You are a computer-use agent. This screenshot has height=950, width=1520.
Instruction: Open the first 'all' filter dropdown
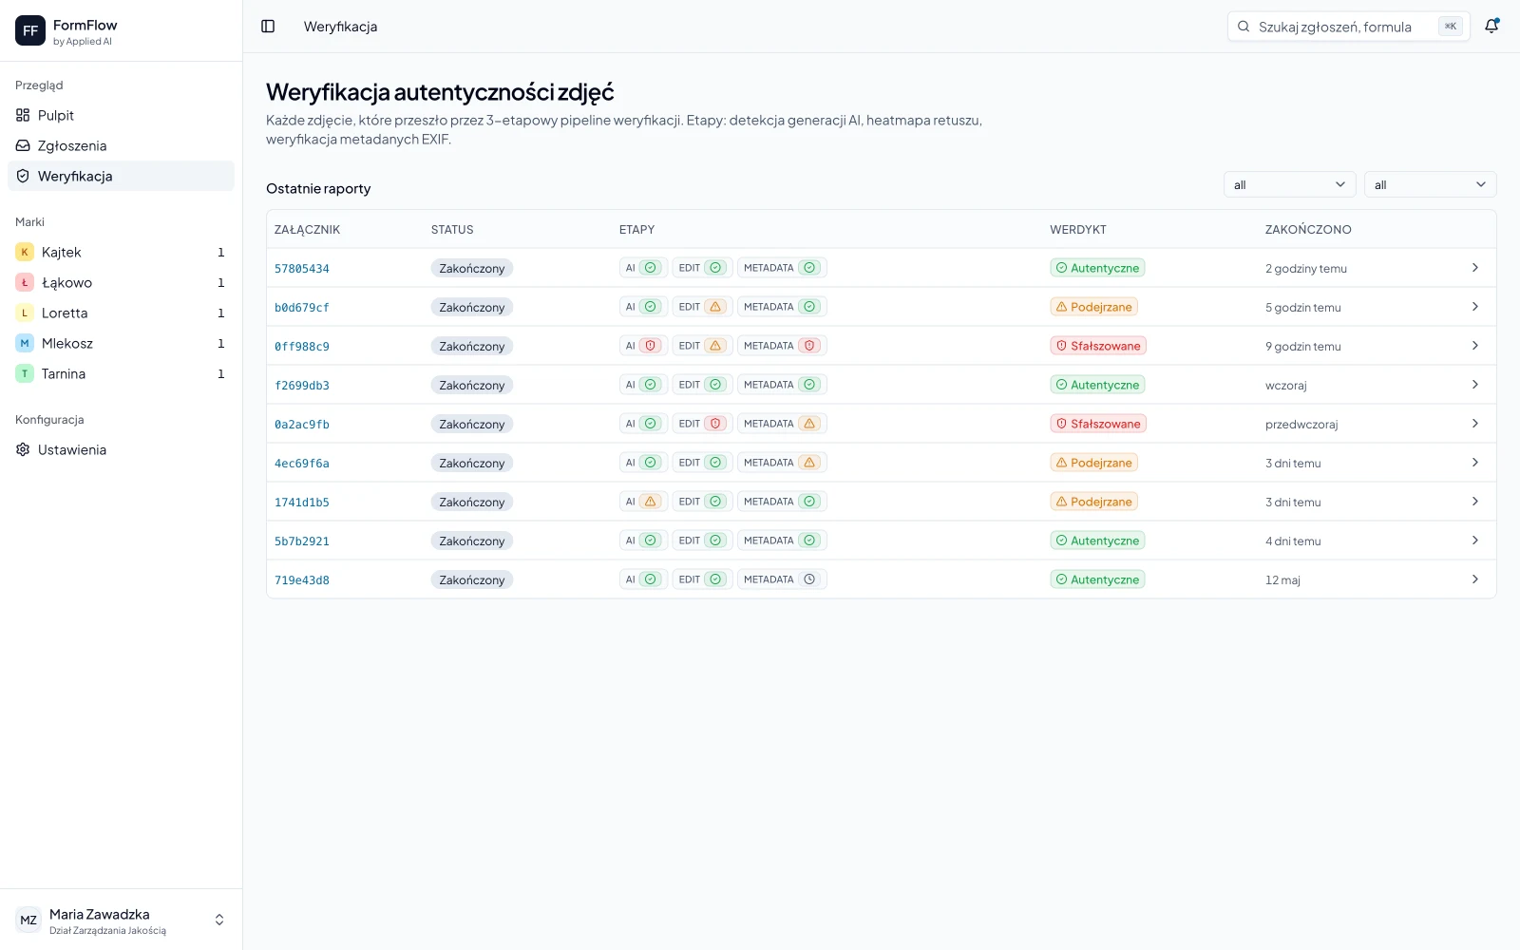pyautogui.click(x=1289, y=184)
